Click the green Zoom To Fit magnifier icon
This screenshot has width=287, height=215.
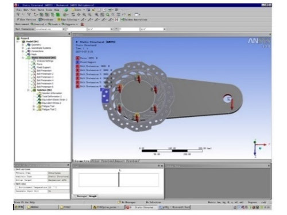(108, 14)
